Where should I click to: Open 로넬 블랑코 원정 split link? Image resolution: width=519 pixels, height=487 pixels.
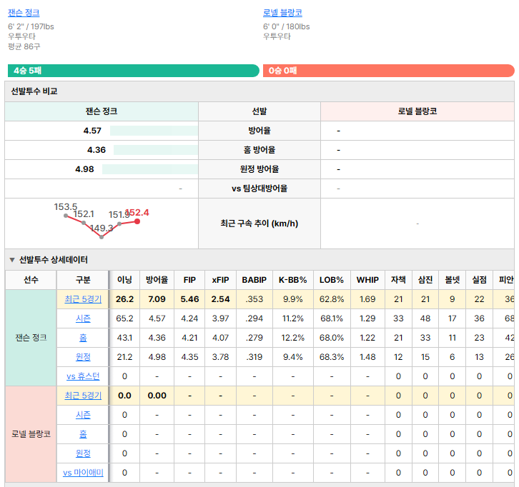point(83,453)
